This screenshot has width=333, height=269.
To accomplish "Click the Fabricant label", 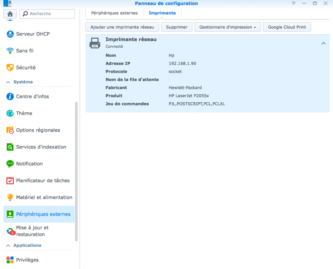I will pos(116,88).
